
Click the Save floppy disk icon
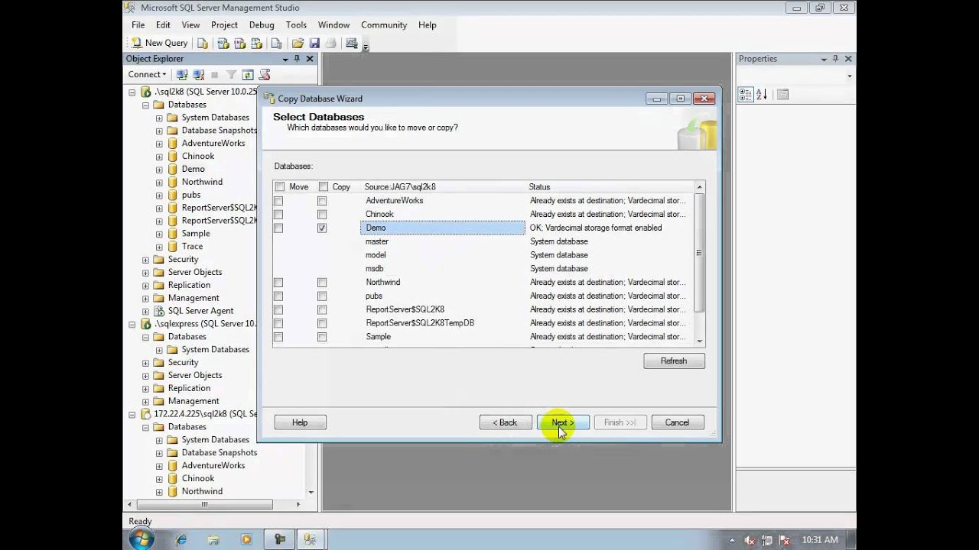click(x=314, y=44)
